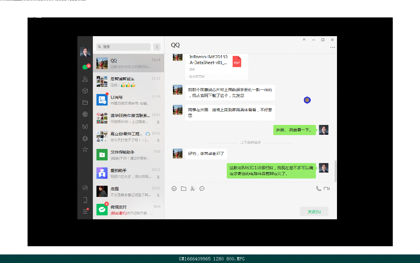Click the message starting 我那个同事说
420x263 pixels.
(230, 93)
